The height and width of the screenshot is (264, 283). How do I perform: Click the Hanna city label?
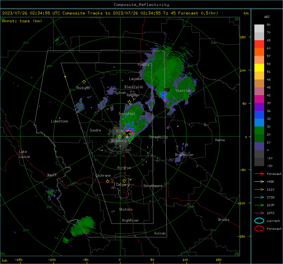point(220,140)
